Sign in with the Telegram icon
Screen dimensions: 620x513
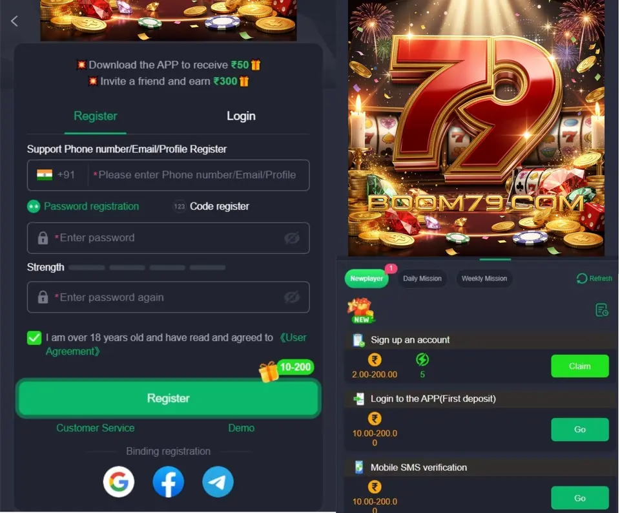tap(218, 482)
